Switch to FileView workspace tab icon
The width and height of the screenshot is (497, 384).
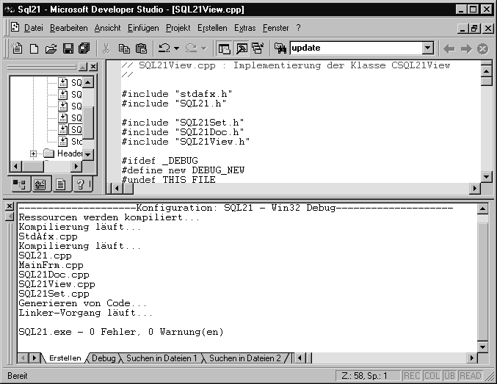pos(60,184)
